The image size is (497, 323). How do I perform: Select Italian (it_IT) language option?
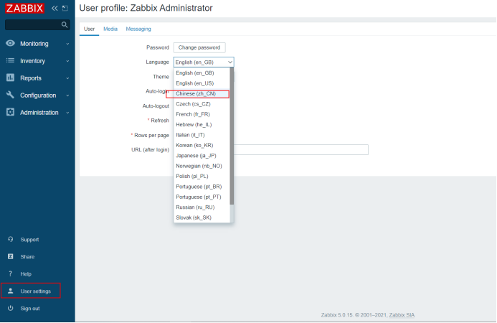point(202,135)
